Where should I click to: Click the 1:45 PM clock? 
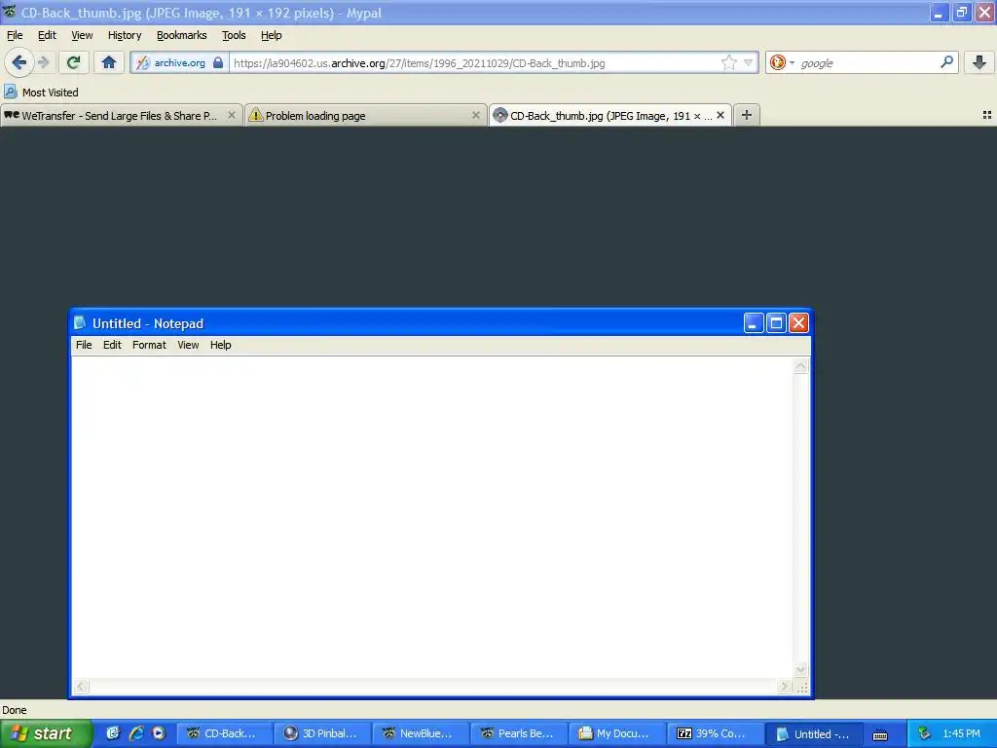(x=961, y=733)
